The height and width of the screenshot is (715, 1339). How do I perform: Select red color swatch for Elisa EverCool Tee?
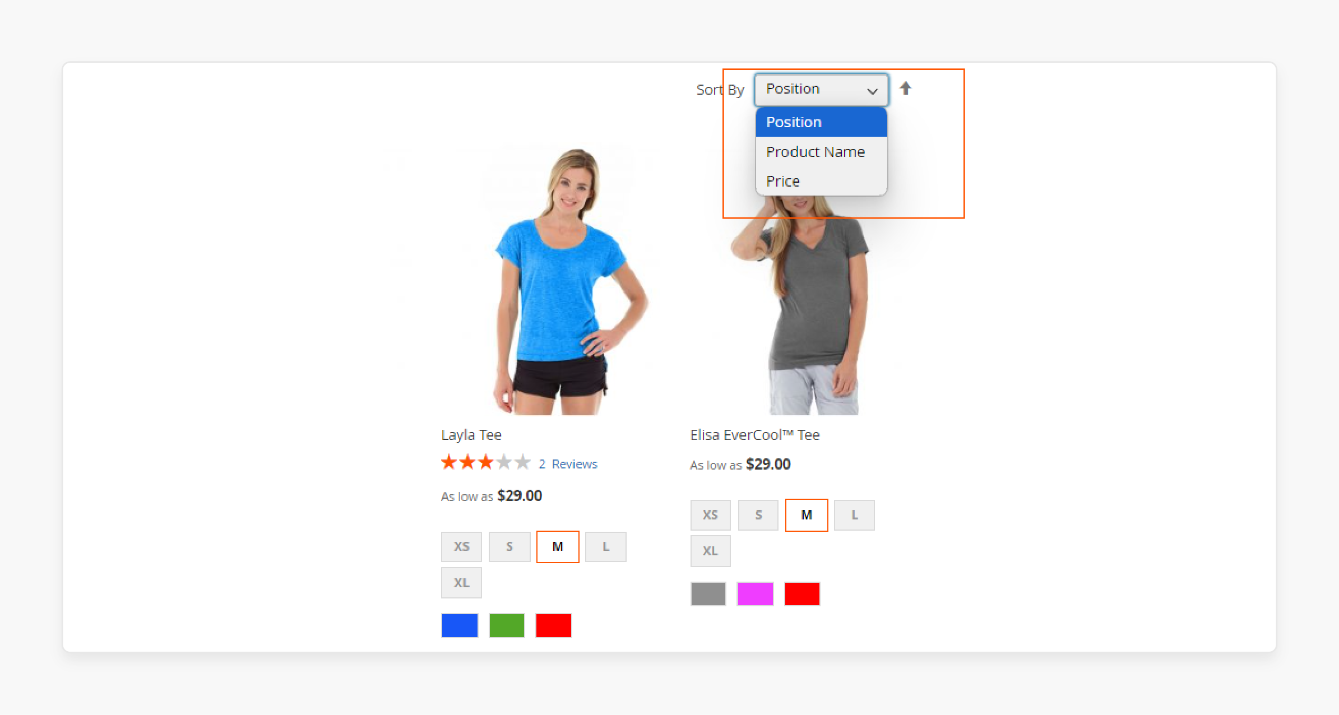(x=801, y=594)
